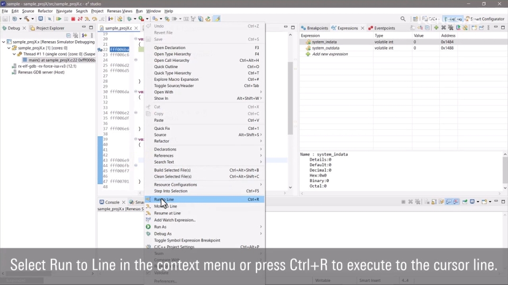Open the Debug launch dropdown arrow
The image size is (508, 285).
point(135,19)
